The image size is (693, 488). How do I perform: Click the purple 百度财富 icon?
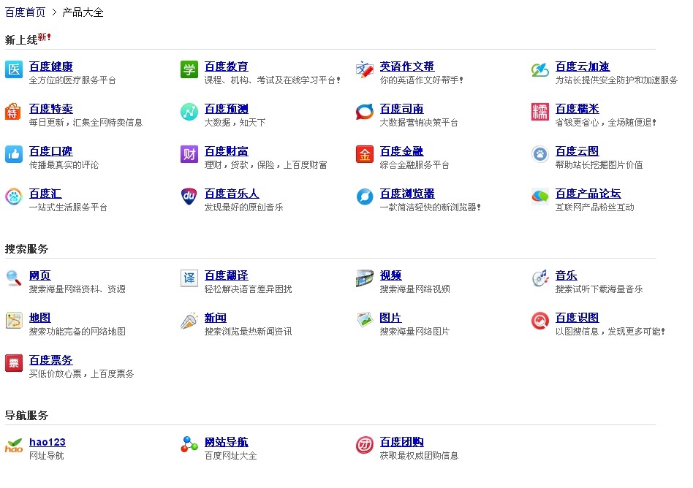[189, 154]
